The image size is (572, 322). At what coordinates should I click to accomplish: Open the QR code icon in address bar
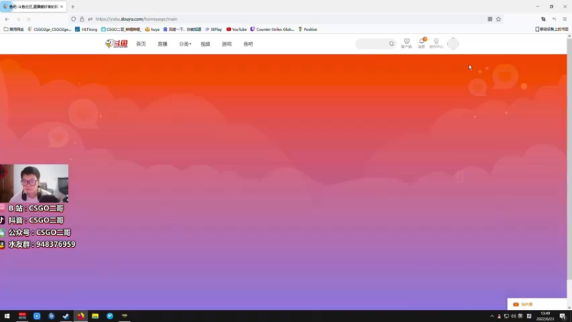(x=490, y=19)
